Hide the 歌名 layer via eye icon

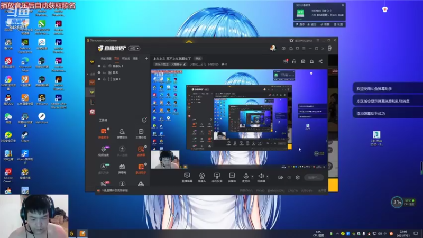pos(99,72)
